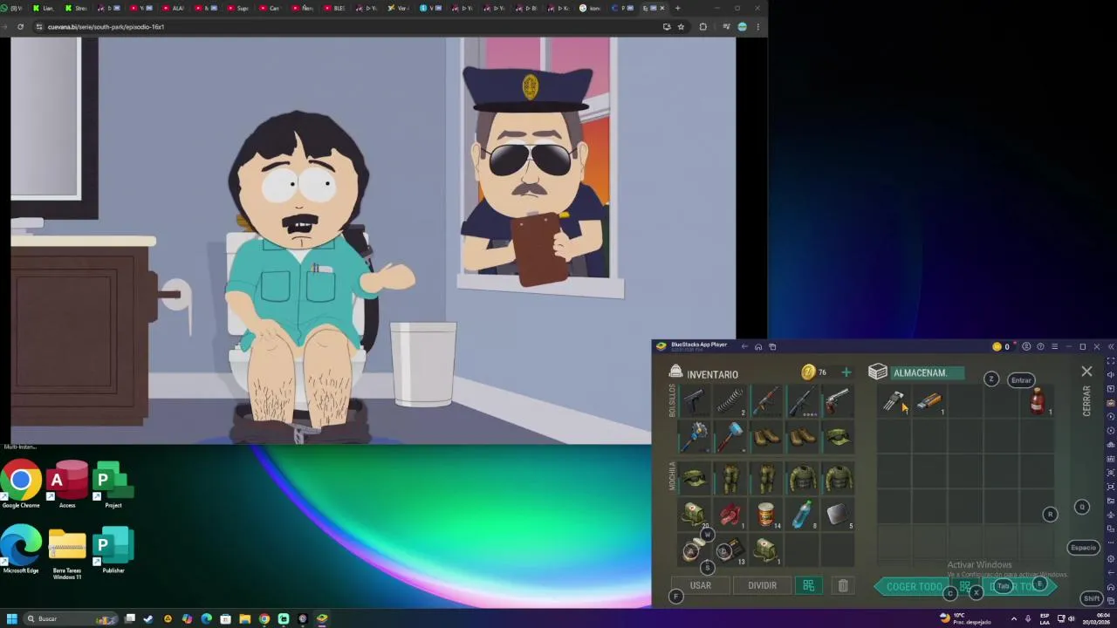Select the spring item with count 2
Screen dimensions: 1117x628
tap(730, 401)
